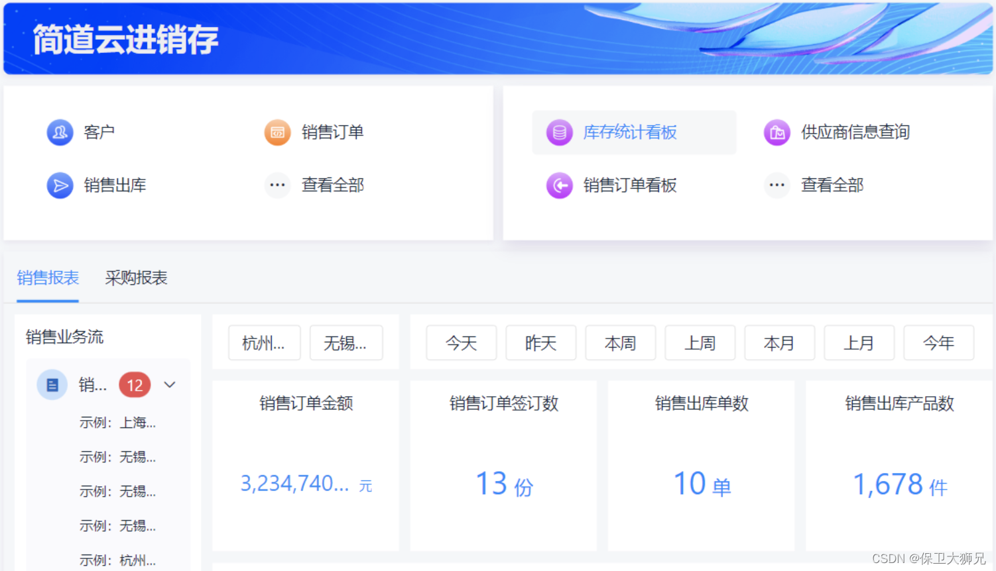This screenshot has height=571, width=996.
Task: Select the 今天 date filter
Action: point(461,343)
